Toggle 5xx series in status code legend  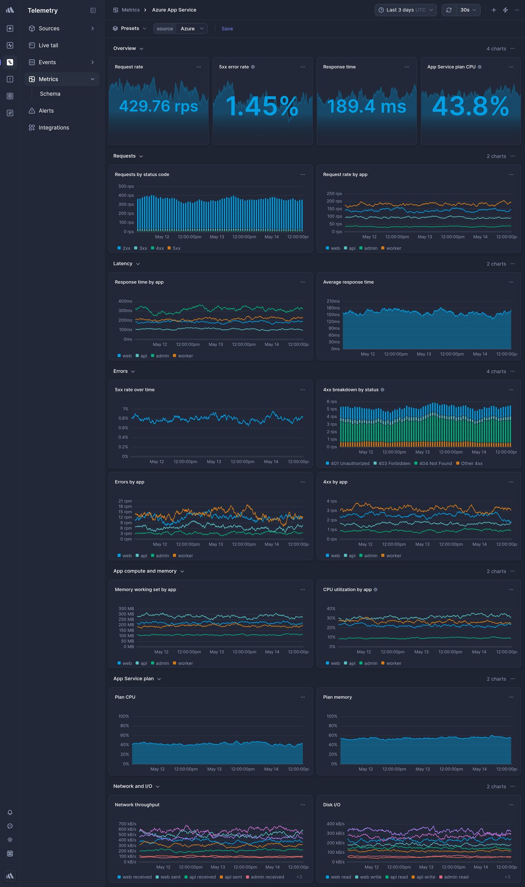(x=174, y=248)
